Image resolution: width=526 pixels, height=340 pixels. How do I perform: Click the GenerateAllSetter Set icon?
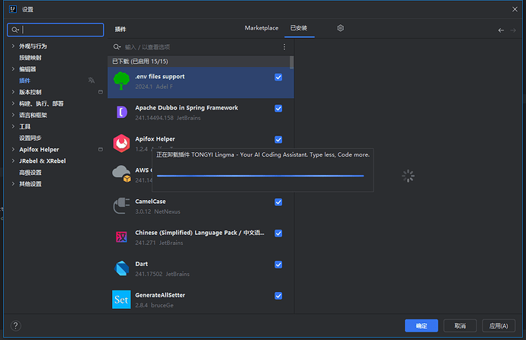121,300
